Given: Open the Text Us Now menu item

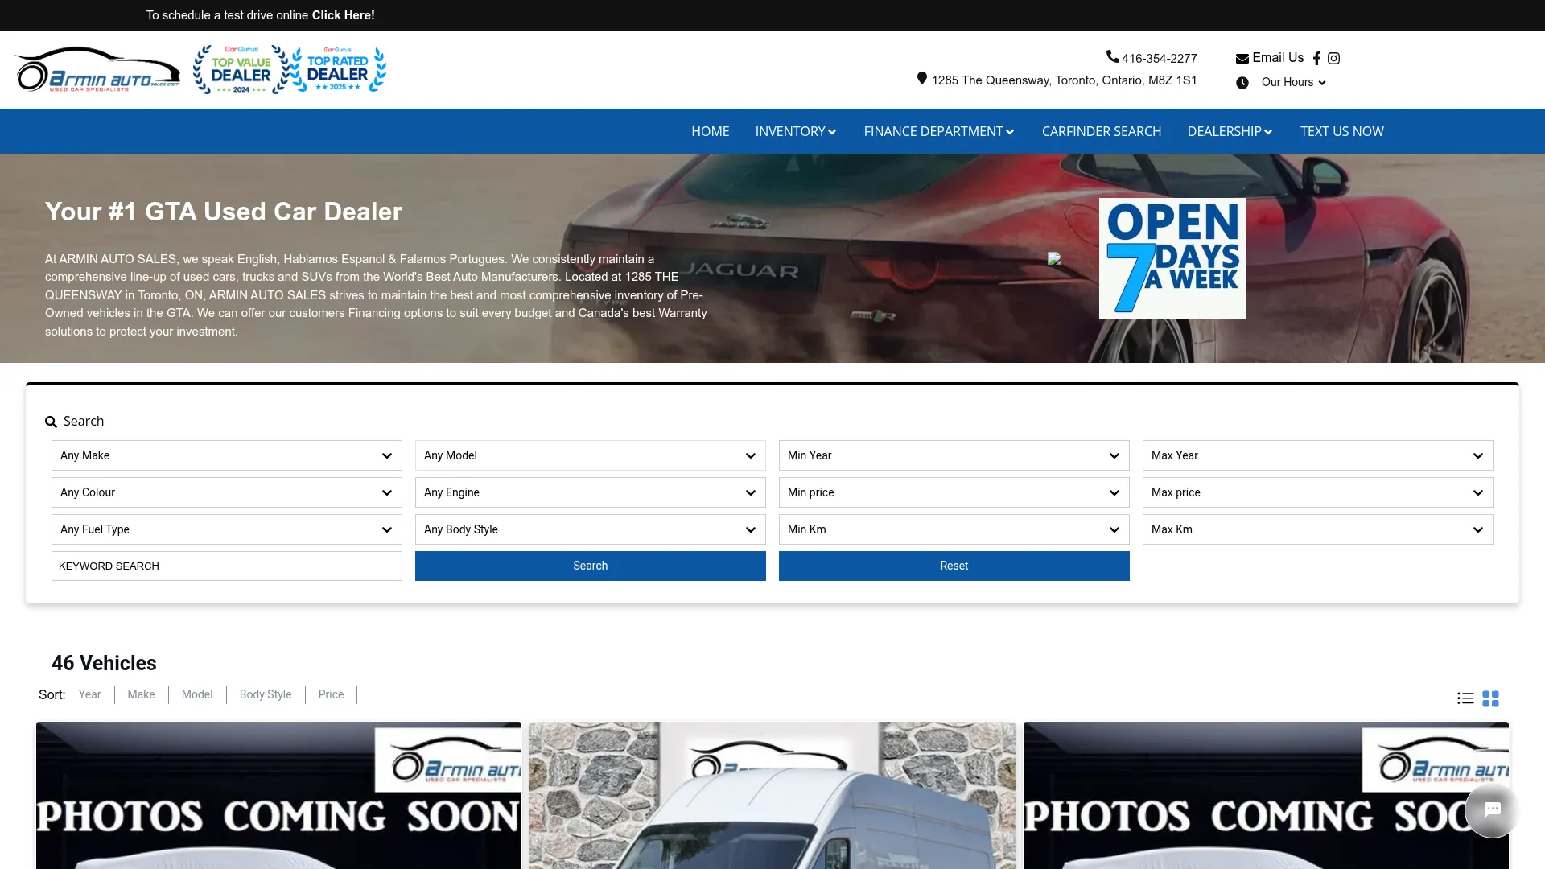Looking at the screenshot, I should click(x=1342, y=131).
